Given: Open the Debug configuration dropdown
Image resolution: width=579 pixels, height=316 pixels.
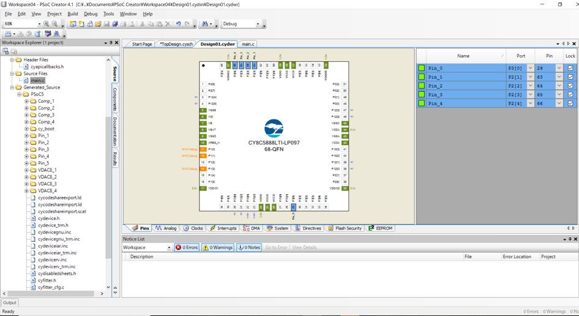Looking at the screenshot, I should point(258,24).
